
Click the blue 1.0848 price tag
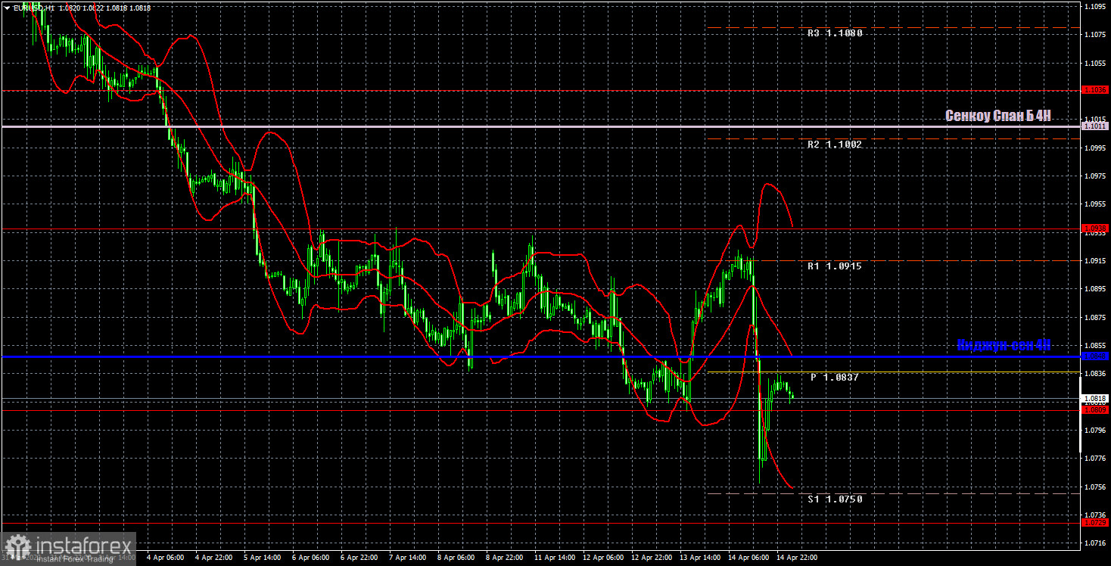[1096, 356]
